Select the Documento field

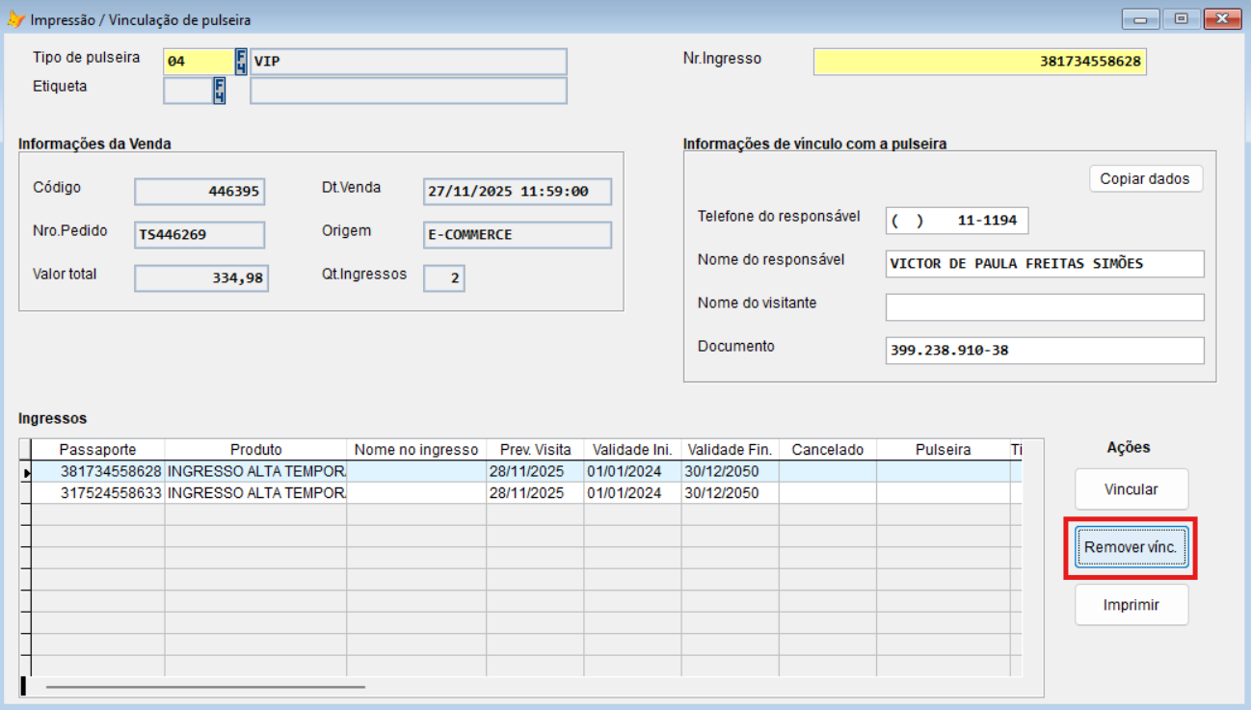click(1045, 351)
